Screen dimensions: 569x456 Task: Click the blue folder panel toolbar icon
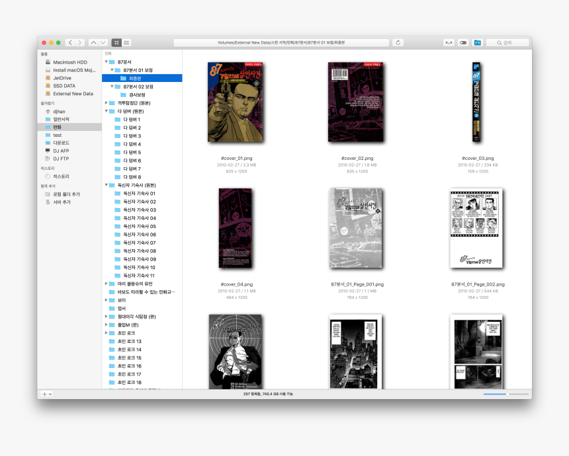pyautogui.click(x=477, y=43)
